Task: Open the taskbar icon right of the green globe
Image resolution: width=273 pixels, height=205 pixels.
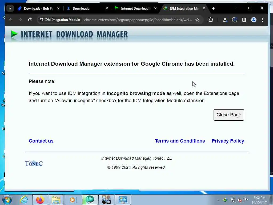Action: pyautogui.click(x=106, y=200)
